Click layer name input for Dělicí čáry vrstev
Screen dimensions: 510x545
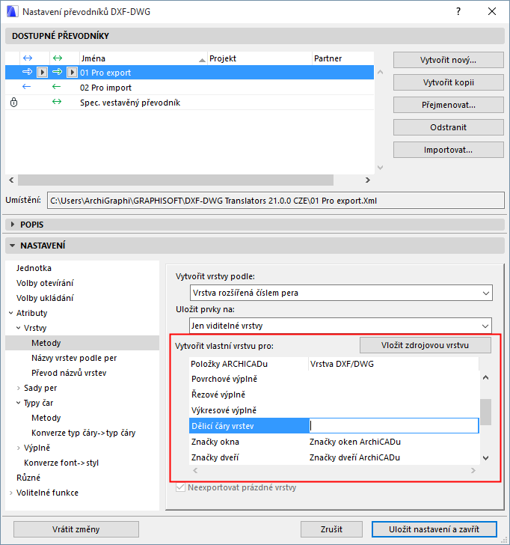[x=393, y=426]
